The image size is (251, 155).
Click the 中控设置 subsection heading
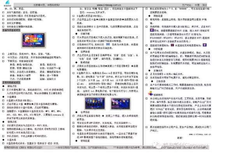pyautogui.click(x=158, y=49)
